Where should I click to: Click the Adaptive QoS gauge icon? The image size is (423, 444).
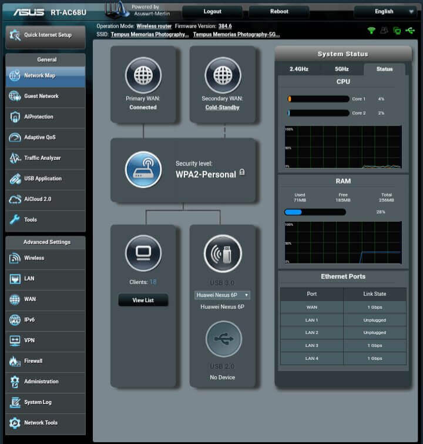coord(15,138)
